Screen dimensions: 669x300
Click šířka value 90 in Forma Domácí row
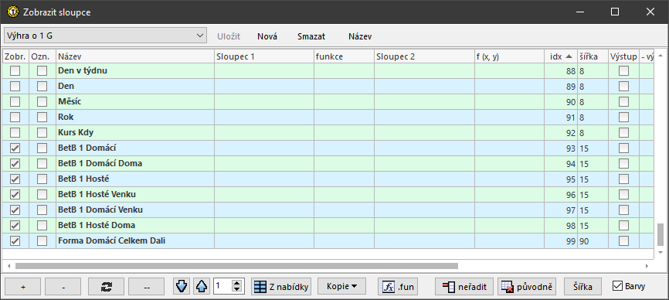pos(593,241)
